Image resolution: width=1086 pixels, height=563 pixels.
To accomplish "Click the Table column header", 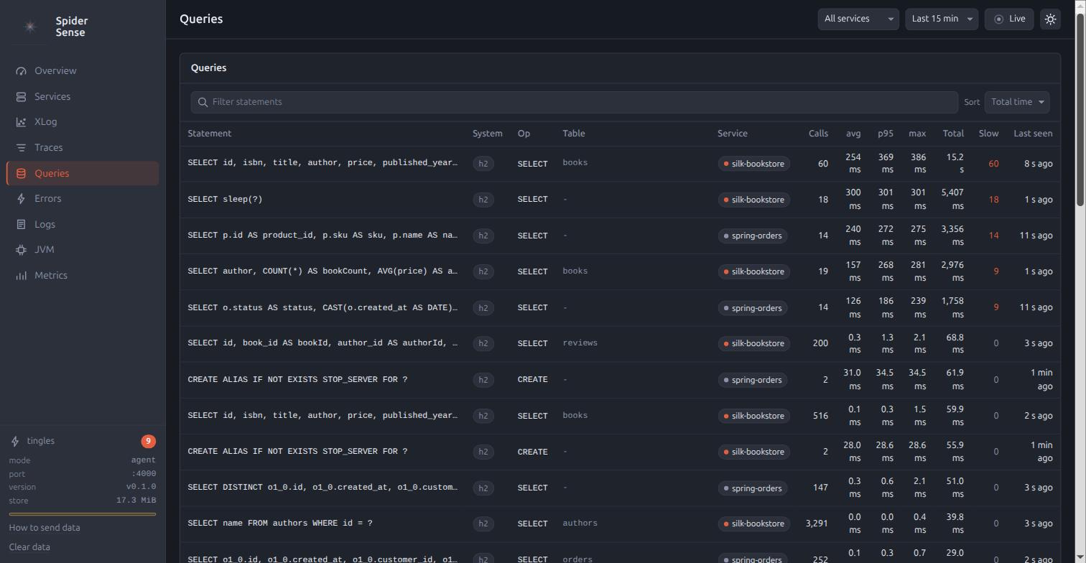I will coord(573,134).
